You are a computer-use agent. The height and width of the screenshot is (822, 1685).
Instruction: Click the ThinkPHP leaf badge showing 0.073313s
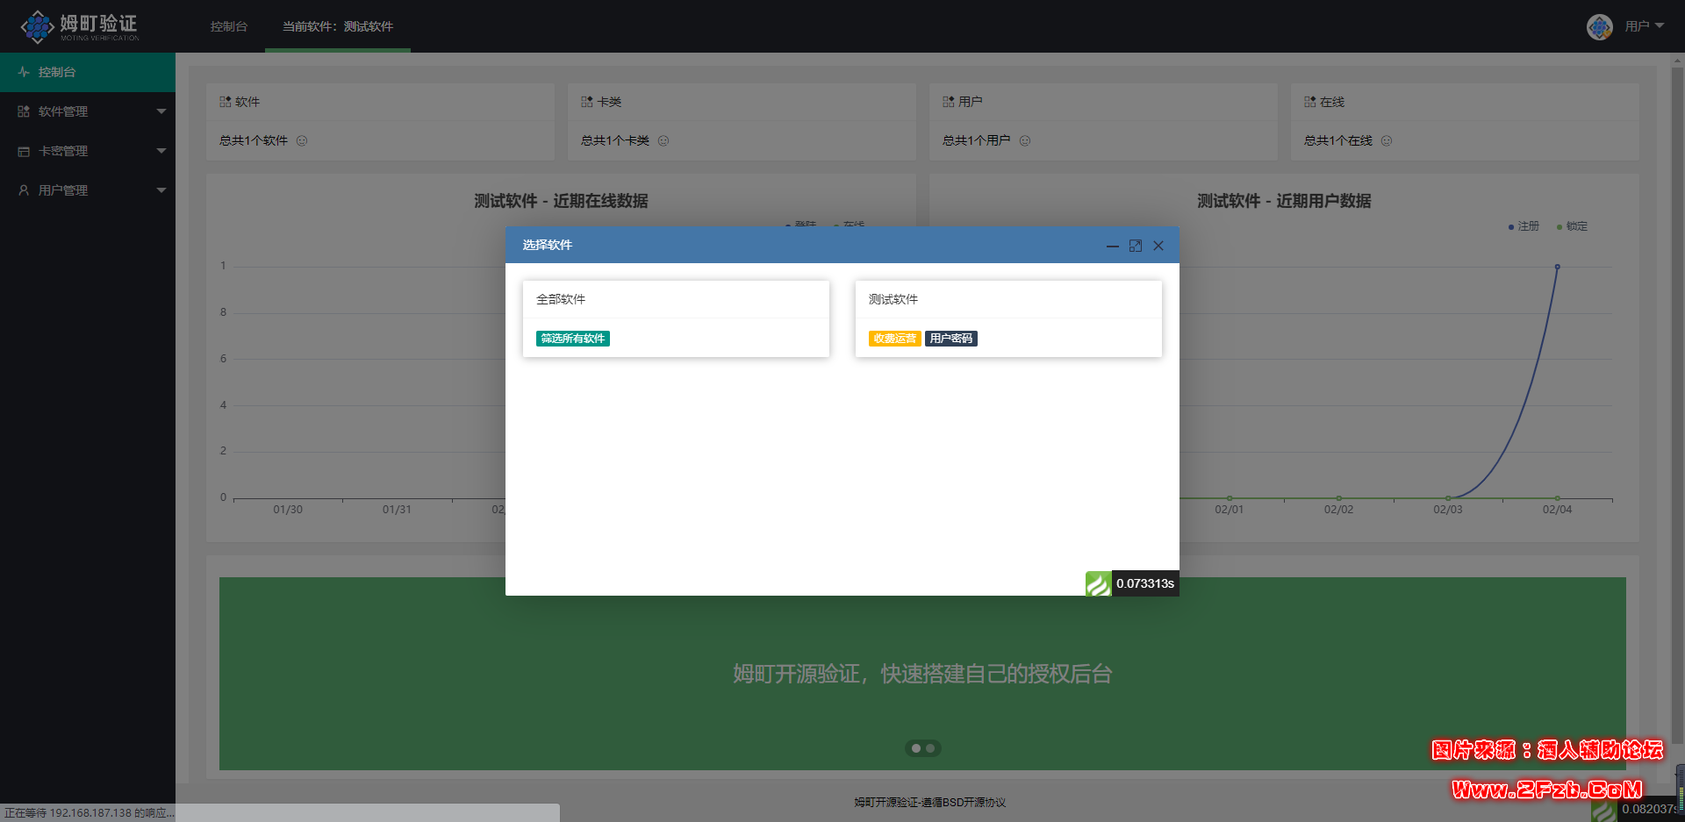click(x=1098, y=583)
